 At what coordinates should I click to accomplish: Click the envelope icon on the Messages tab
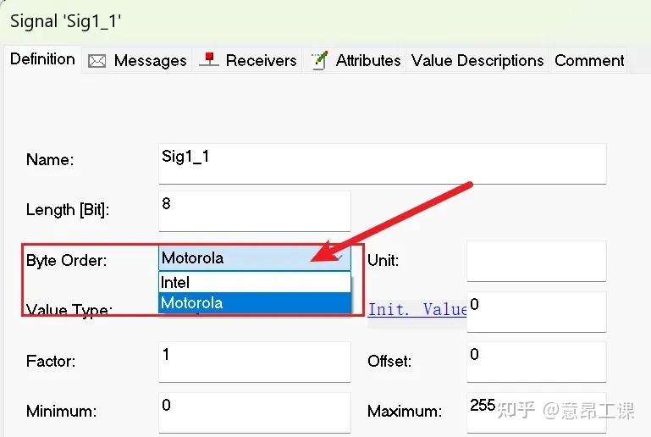tap(97, 61)
